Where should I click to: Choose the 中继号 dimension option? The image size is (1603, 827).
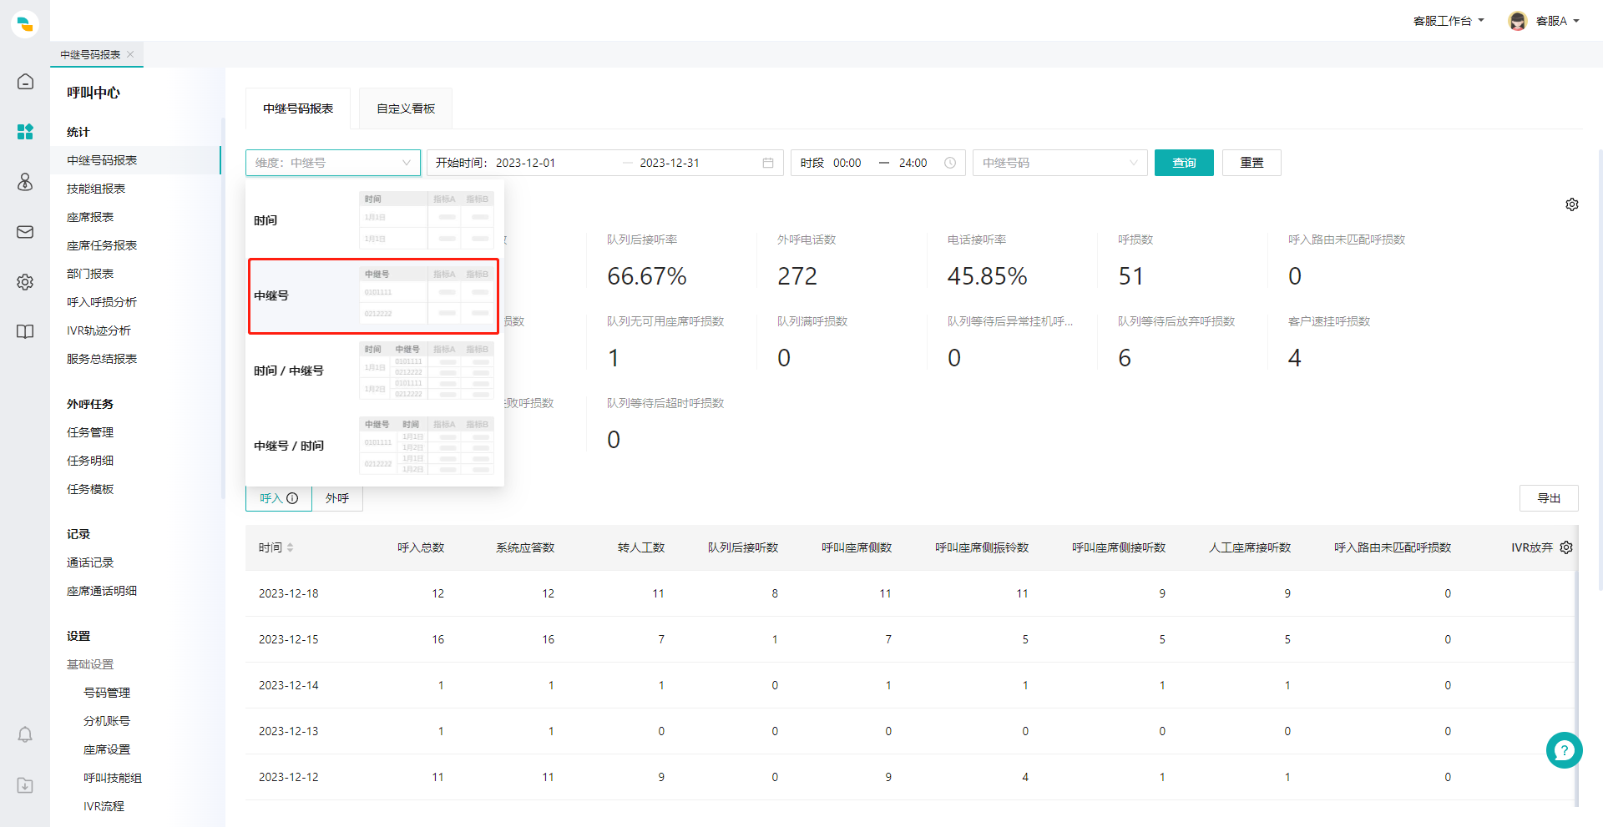(374, 295)
